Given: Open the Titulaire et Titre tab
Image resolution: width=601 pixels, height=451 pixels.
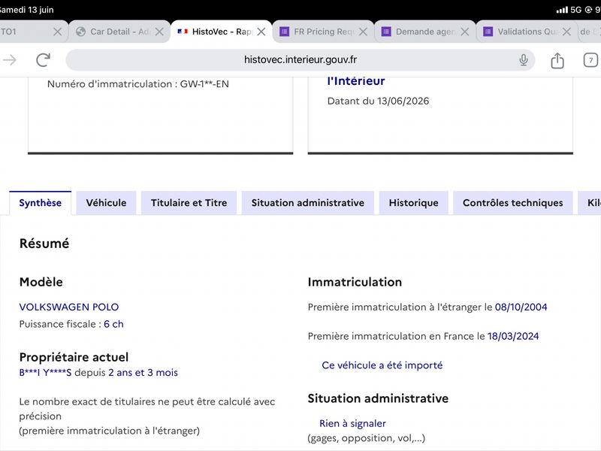Looking at the screenshot, I should coord(189,203).
